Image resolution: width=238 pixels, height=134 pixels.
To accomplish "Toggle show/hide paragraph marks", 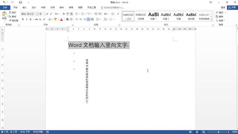I will click(x=118, y=14).
